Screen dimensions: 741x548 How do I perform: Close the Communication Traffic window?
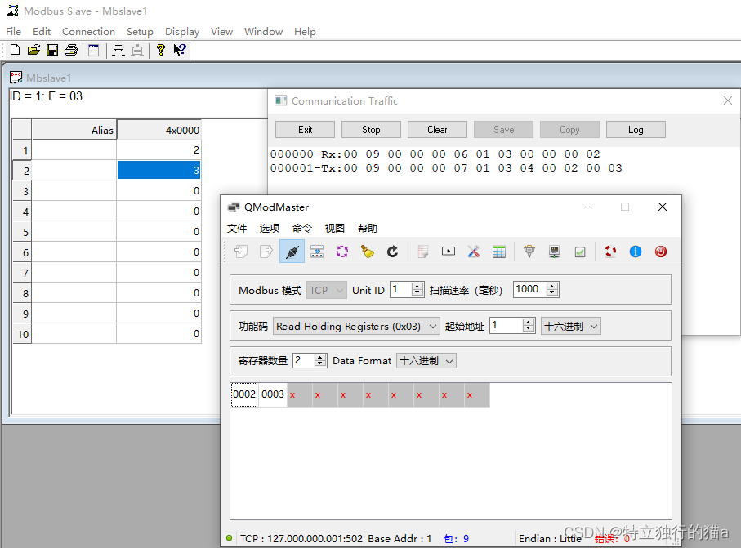click(728, 100)
